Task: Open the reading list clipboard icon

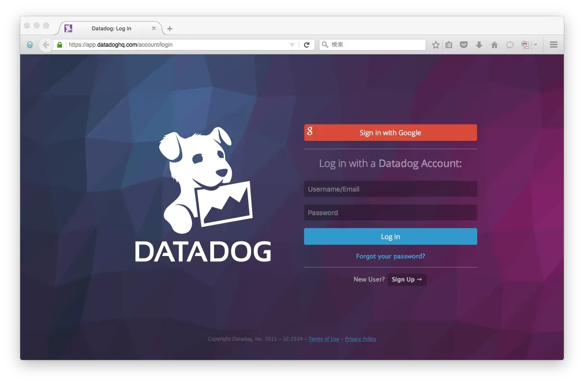Action: coord(448,44)
